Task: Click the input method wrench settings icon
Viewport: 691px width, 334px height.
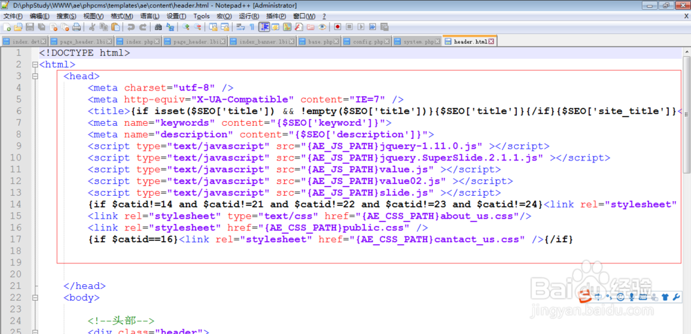Action: (x=677, y=297)
